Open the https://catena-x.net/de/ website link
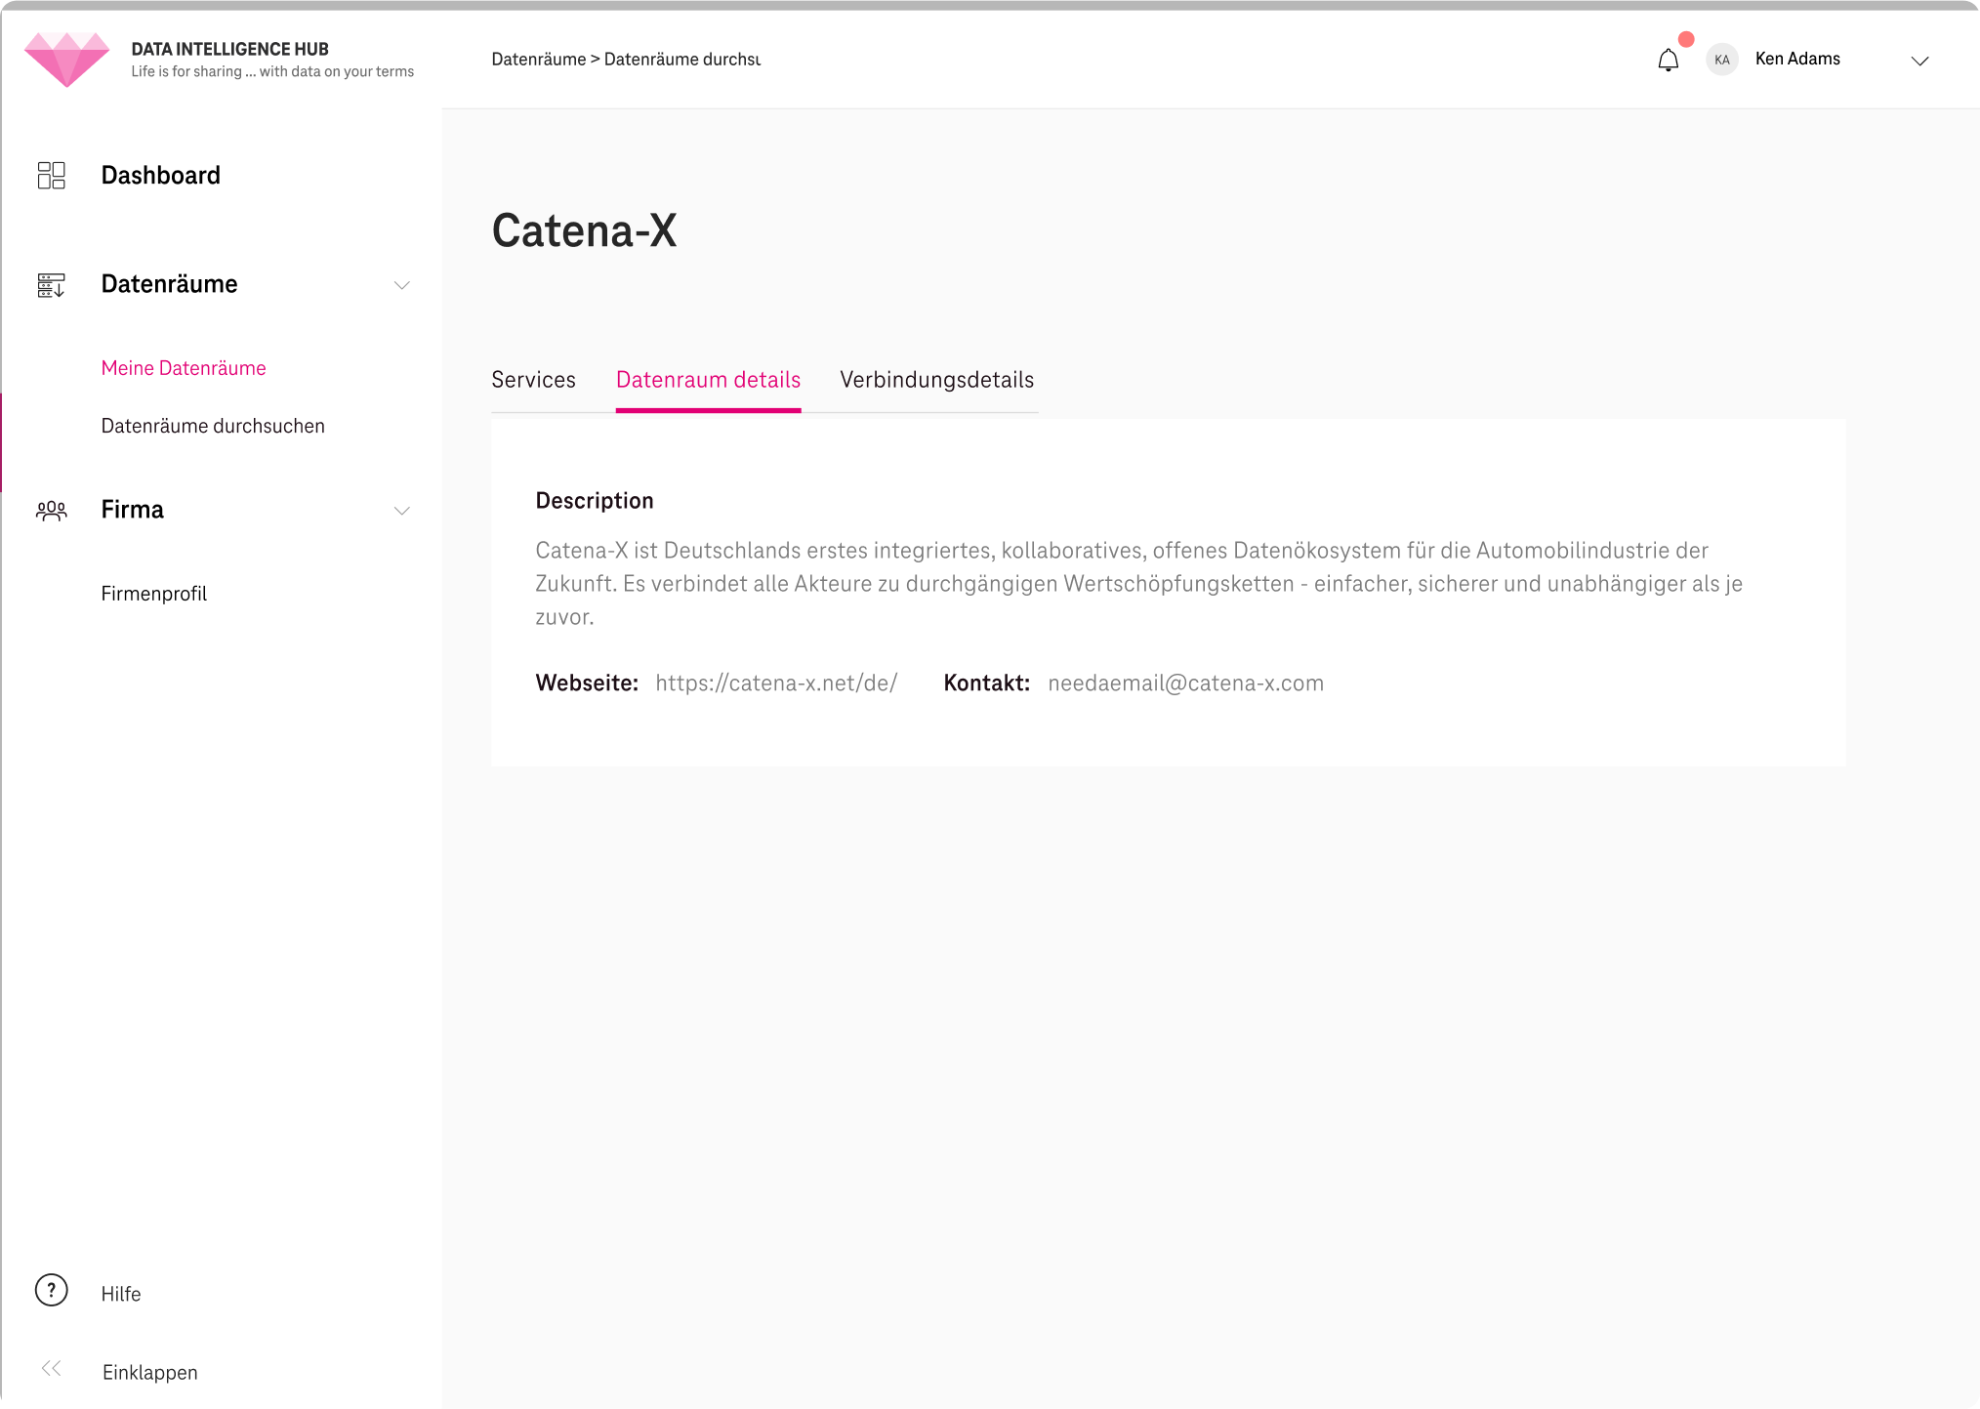Viewport: 1980px width, 1409px height. pos(776,684)
